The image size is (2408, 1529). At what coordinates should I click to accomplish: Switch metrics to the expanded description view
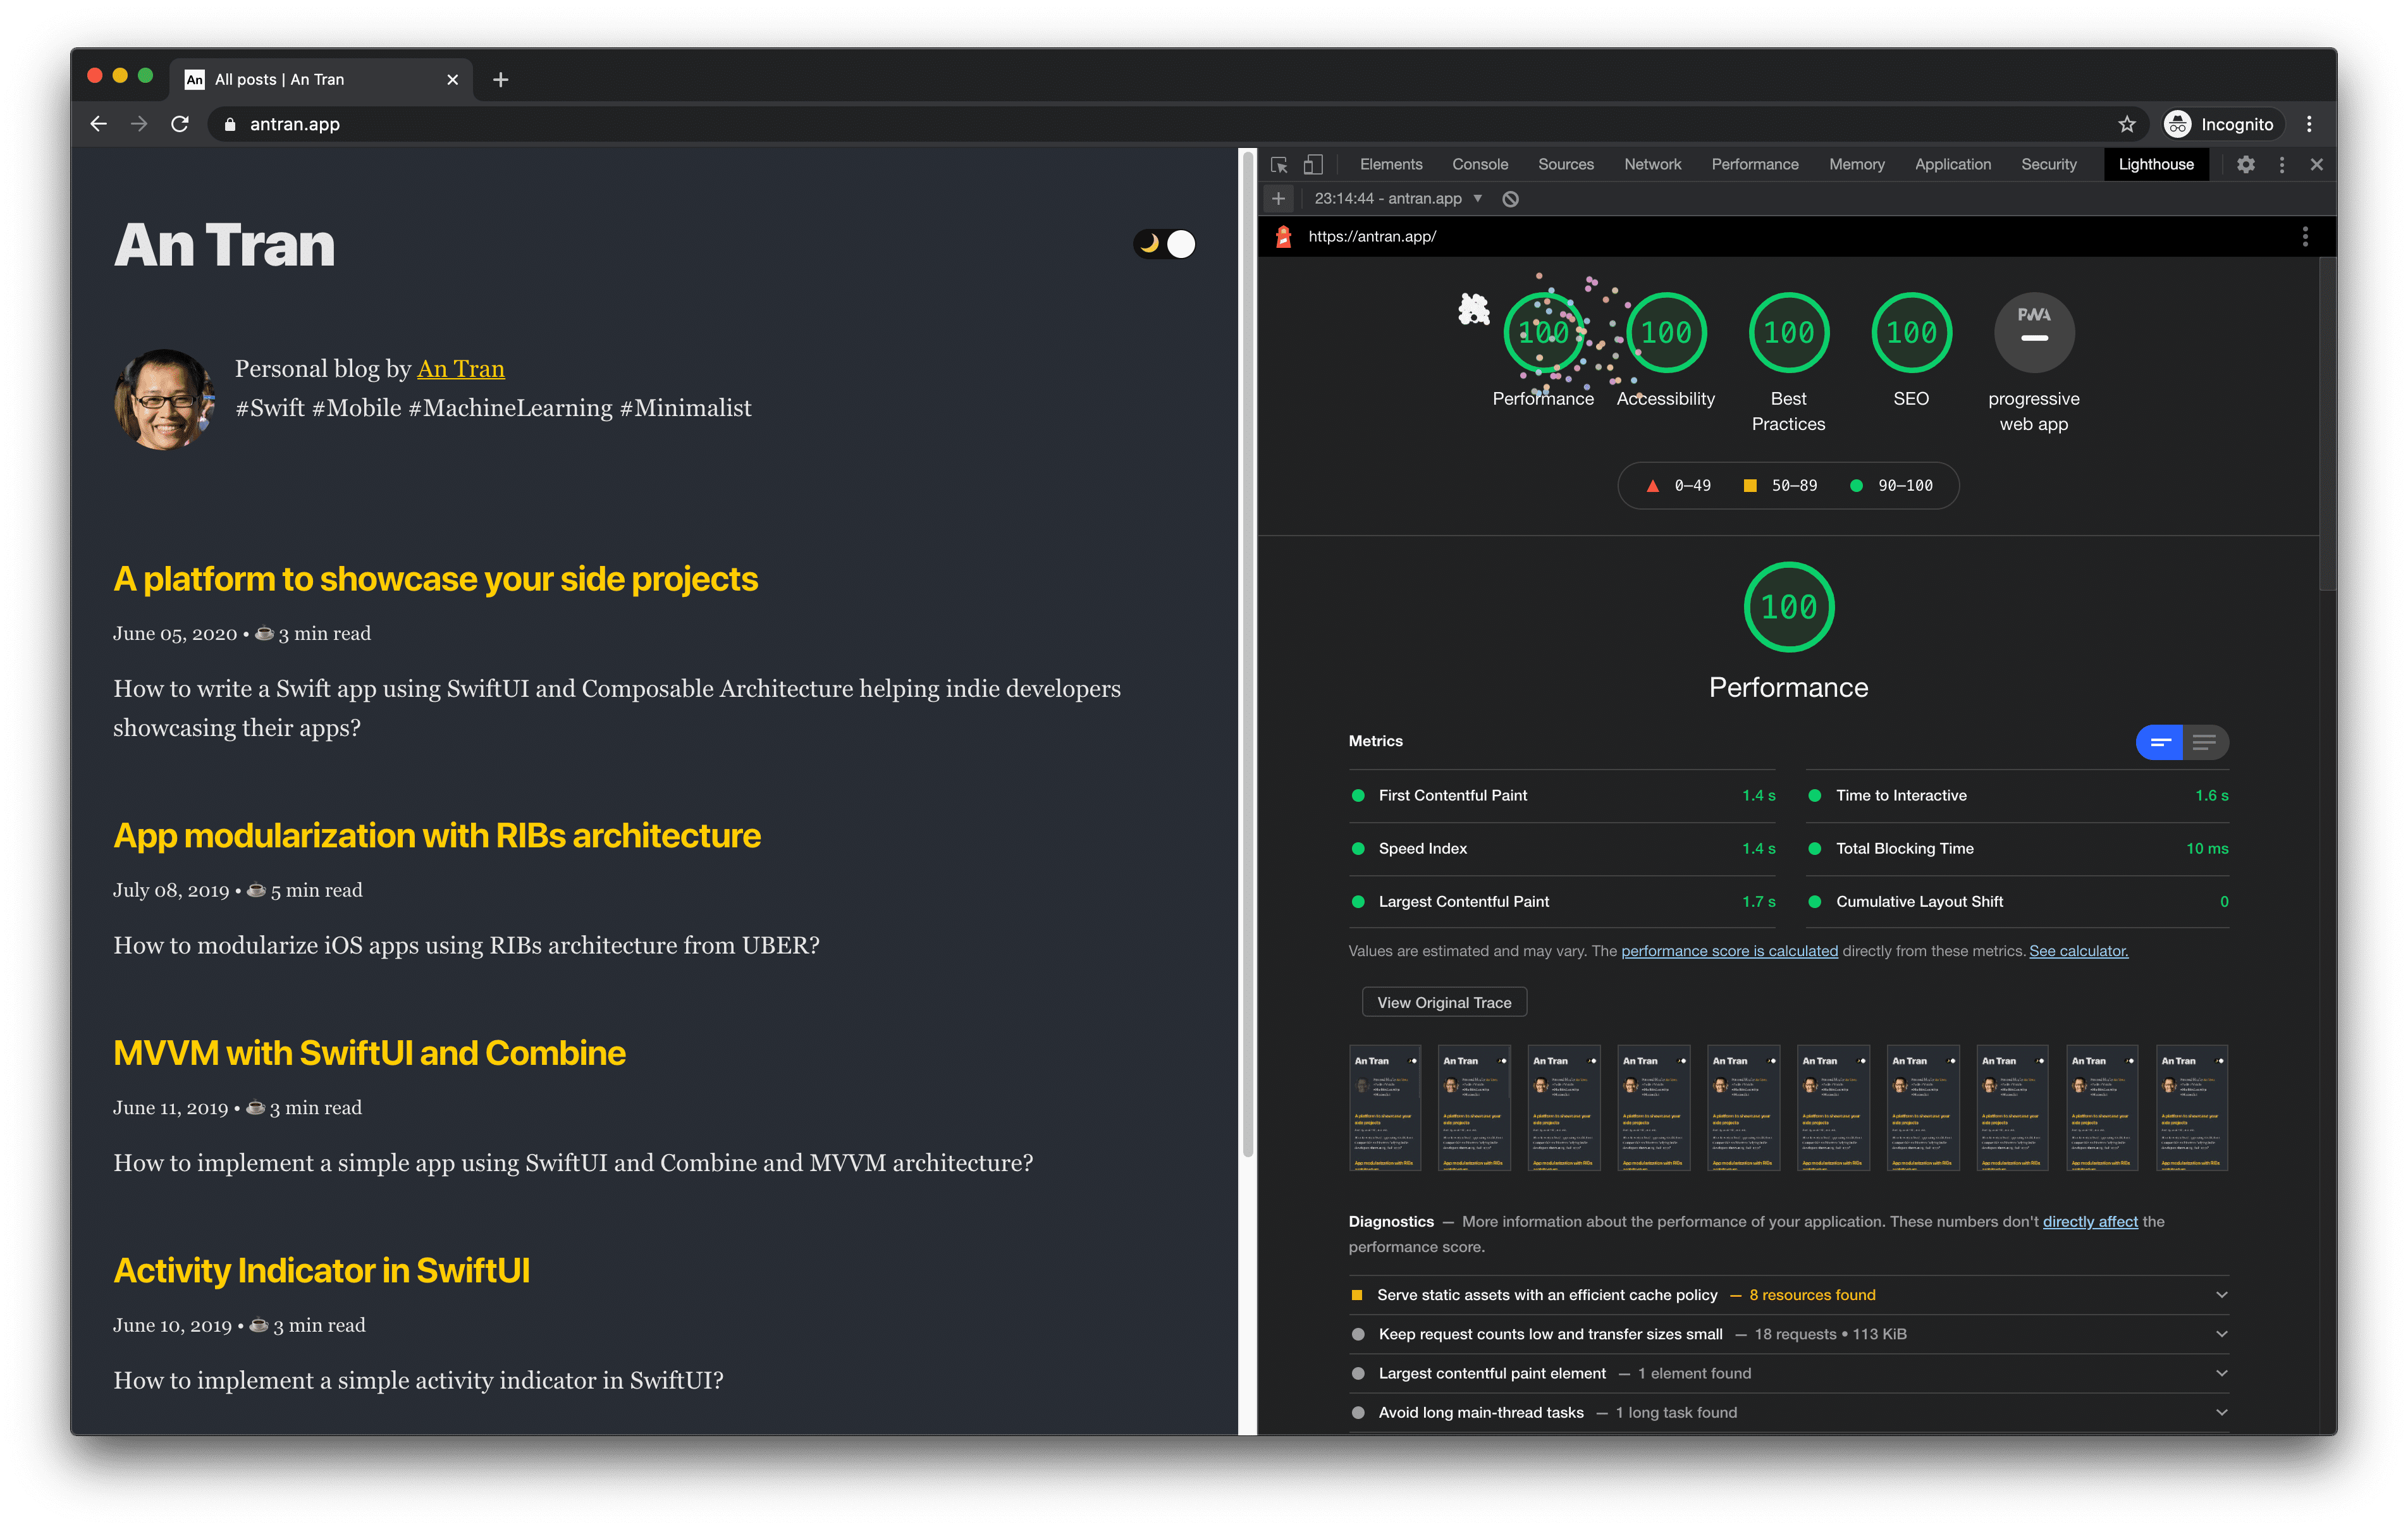tap(2205, 742)
